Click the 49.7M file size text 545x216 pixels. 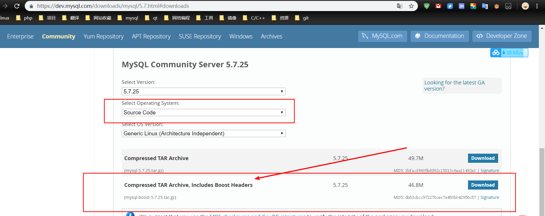tap(416, 158)
